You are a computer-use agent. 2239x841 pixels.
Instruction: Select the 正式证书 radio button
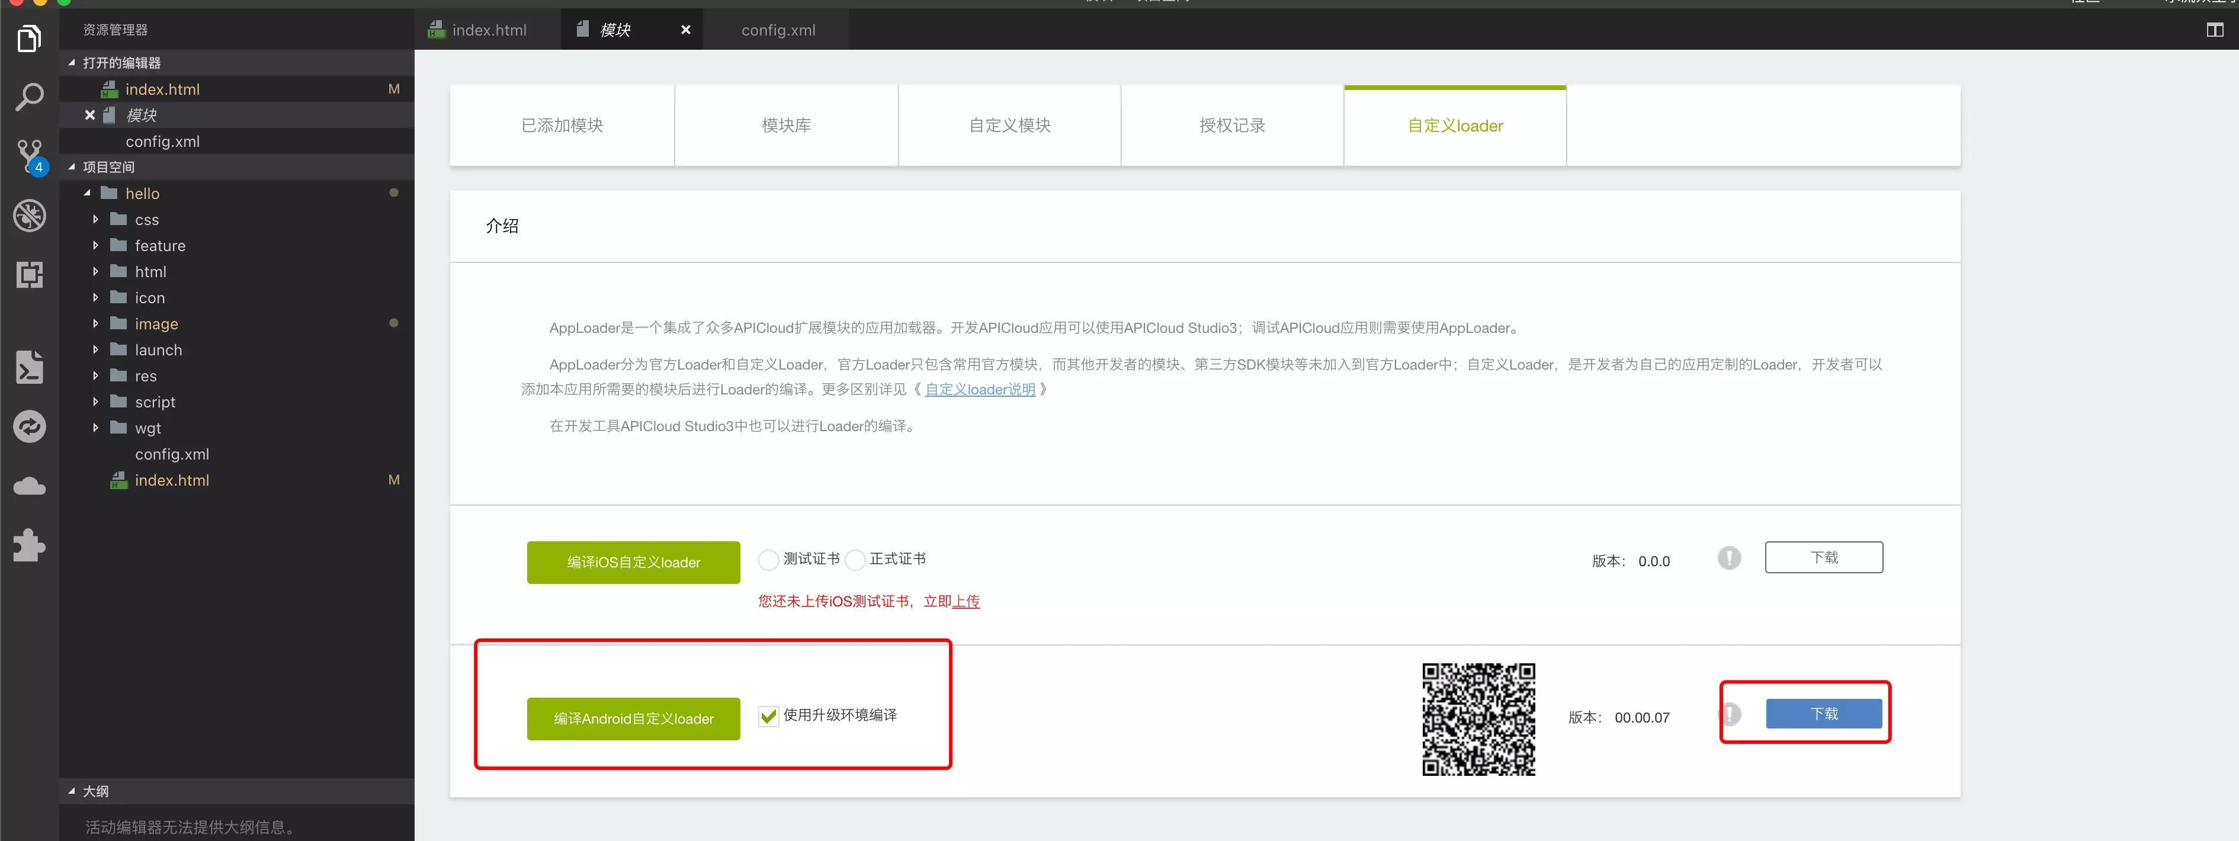[x=855, y=560]
